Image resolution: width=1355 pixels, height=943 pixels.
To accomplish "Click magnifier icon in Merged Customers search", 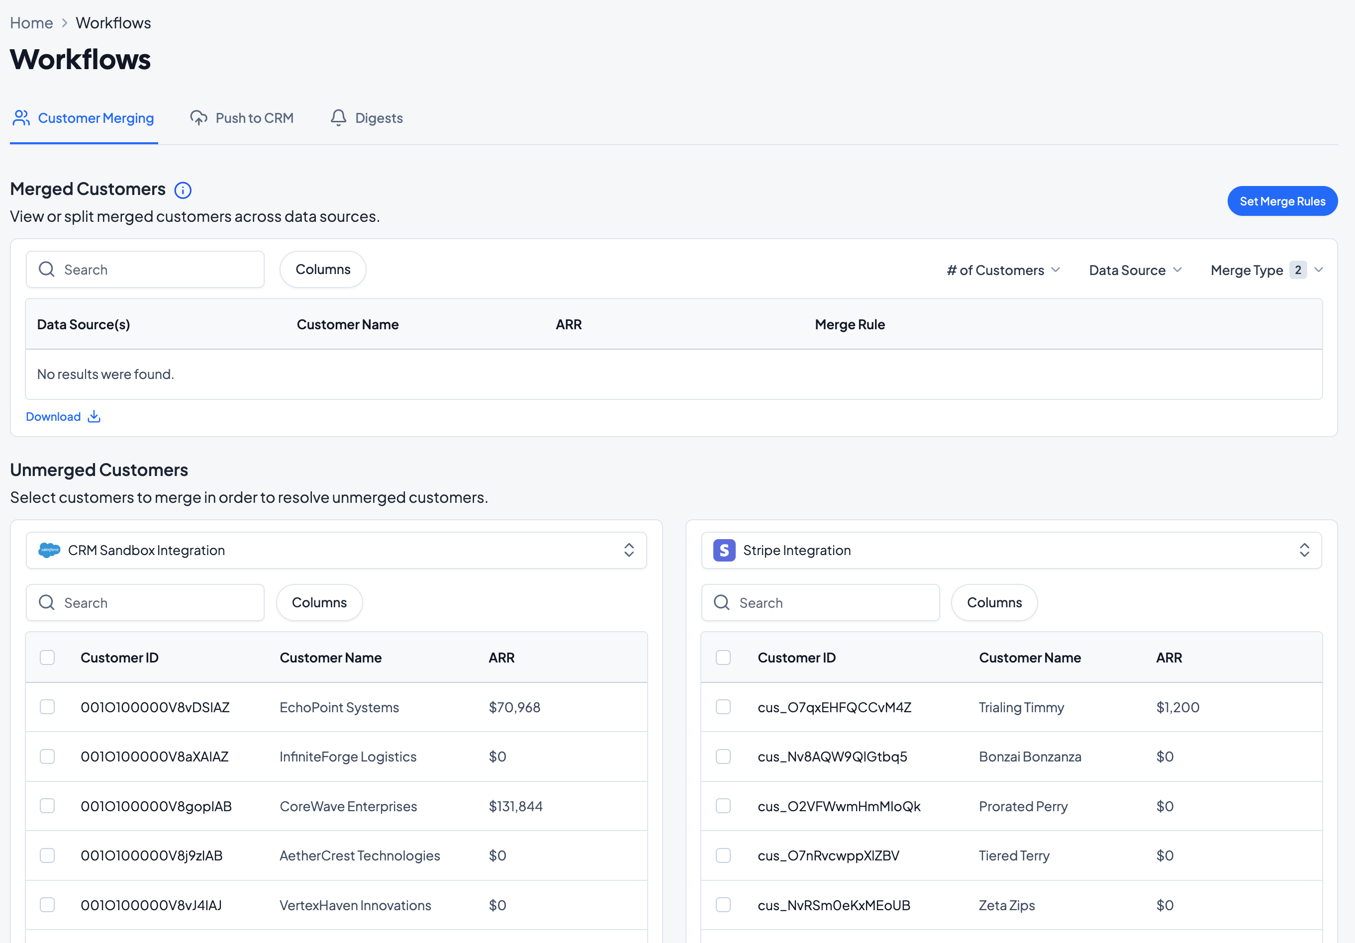I will pyautogui.click(x=47, y=270).
